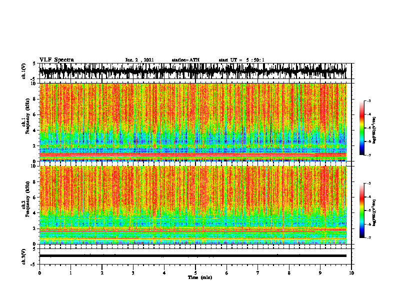
Task: Click the time axis end tick label "10"
Action: [351, 273]
